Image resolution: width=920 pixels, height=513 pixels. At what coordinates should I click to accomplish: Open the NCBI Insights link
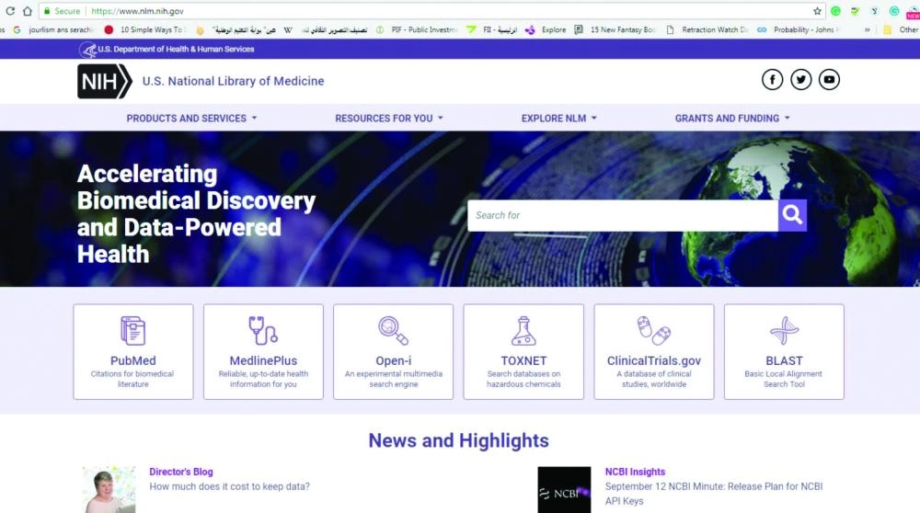(635, 472)
